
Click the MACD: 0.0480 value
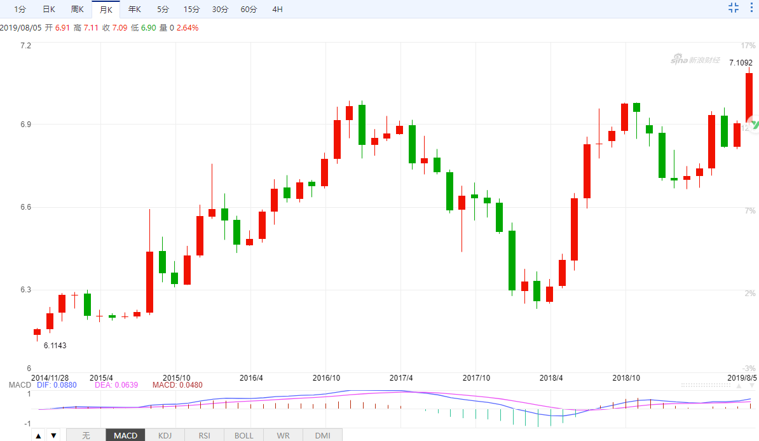(177, 385)
